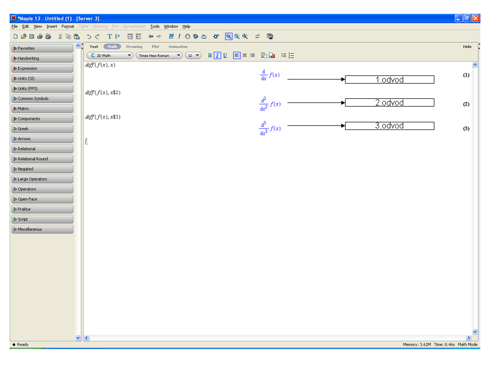The width and height of the screenshot is (490, 367).
Task: Click the New document icon
Action: pyautogui.click(x=15, y=36)
